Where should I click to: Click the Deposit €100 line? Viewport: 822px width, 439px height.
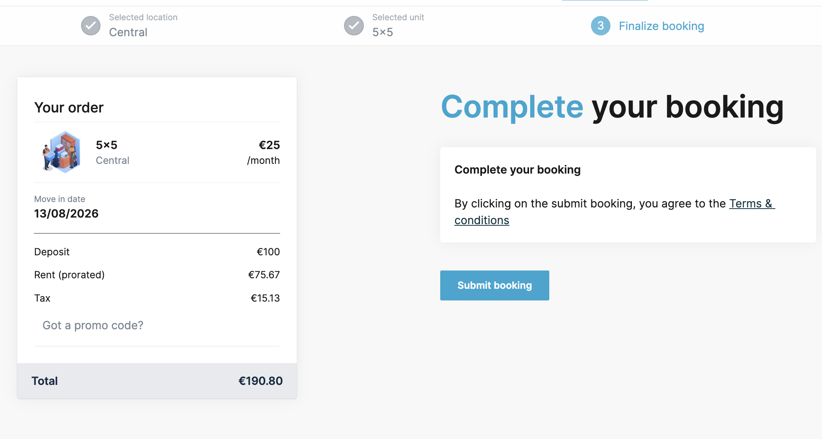click(157, 252)
